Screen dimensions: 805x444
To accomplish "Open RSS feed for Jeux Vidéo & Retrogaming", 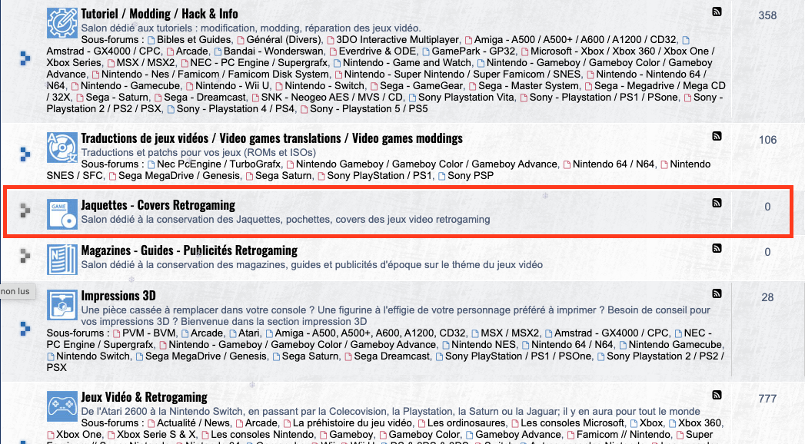I will [717, 395].
